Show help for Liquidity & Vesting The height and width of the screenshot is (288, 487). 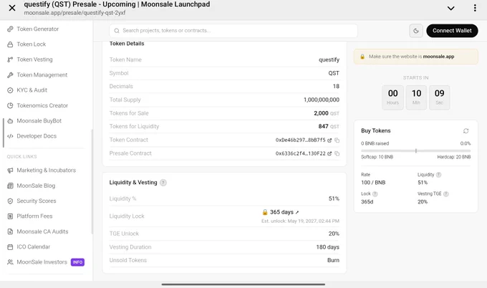click(163, 183)
